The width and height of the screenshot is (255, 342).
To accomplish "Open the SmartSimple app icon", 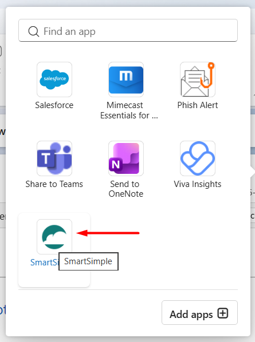I will 54,237.
